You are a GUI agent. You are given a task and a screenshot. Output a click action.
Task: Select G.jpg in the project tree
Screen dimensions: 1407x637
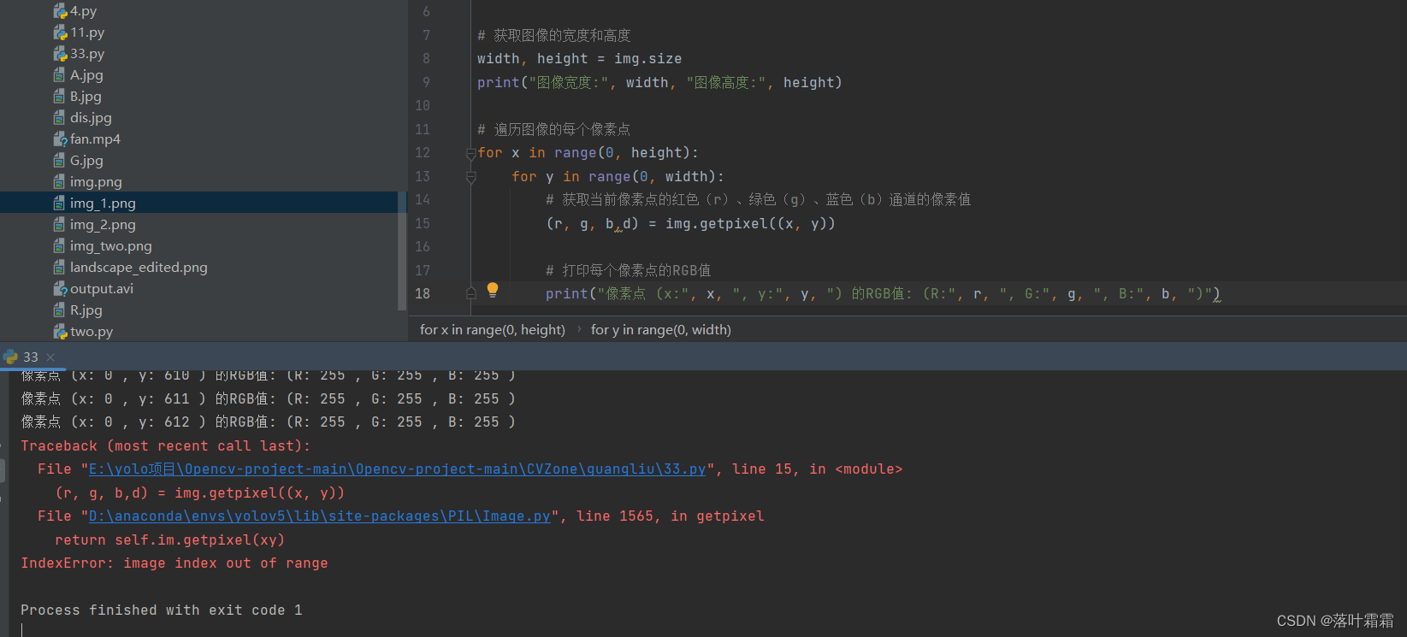coord(86,161)
